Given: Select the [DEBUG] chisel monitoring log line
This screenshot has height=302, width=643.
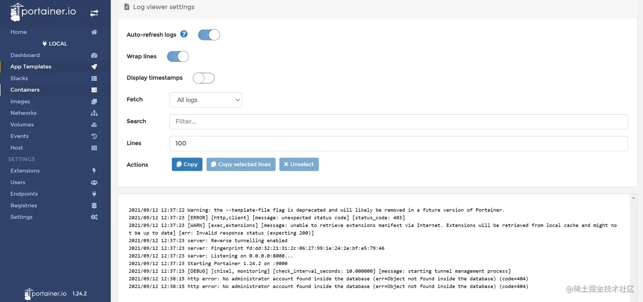Looking at the screenshot, I should coord(320,271).
